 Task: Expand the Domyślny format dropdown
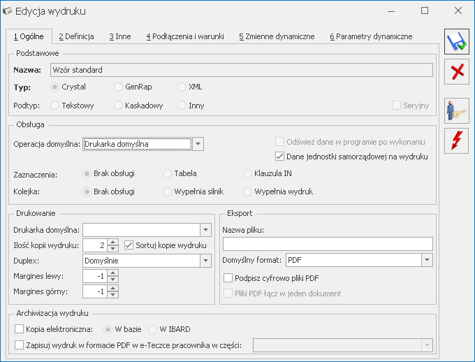tap(427, 260)
